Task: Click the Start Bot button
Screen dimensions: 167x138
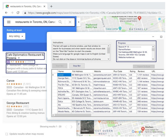Action: [60, 66]
